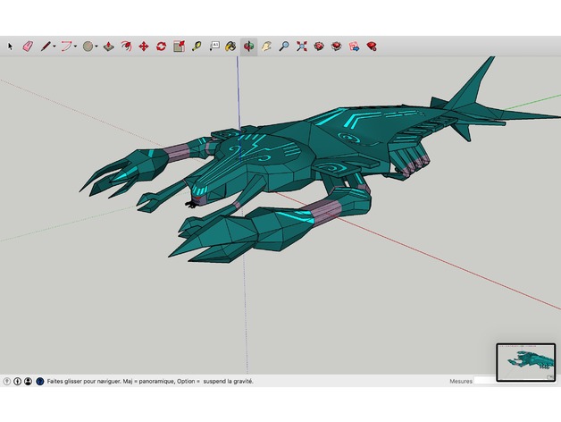Expand the Arc tool dropdown arrow
This screenshot has height=422, width=561.
[x=76, y=46]
